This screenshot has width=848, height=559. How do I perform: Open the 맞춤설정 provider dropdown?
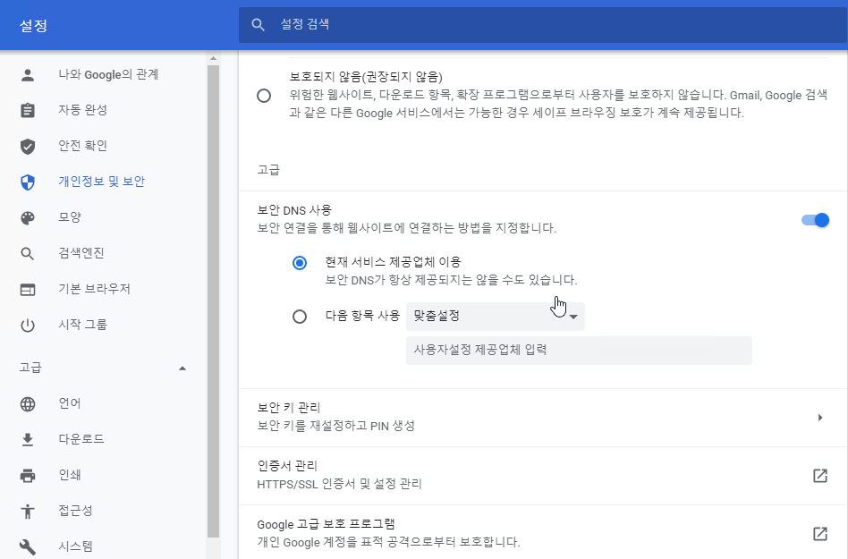496,317
